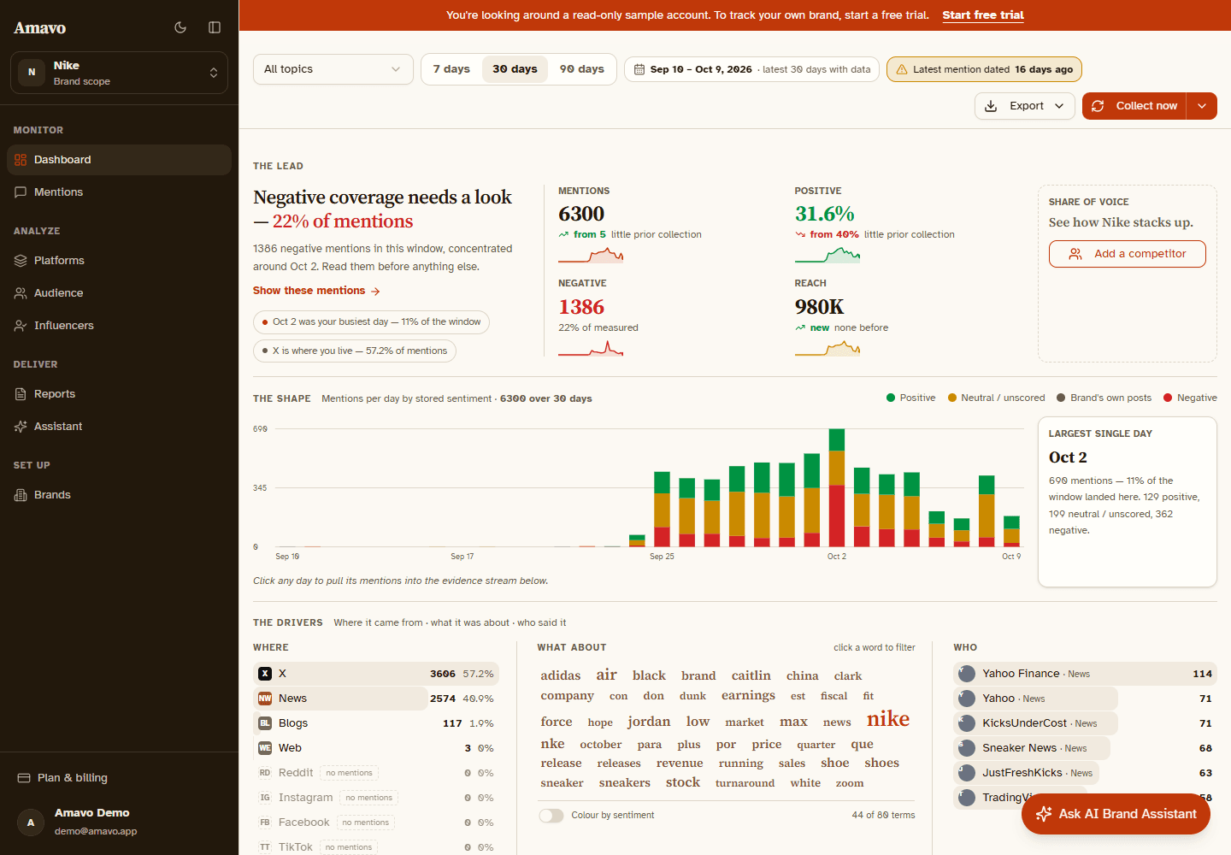Click the Oct 2 bar in the chart

click(x=837, y=487)
